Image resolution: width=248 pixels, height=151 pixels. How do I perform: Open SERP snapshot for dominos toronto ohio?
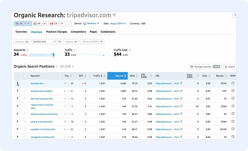pos(233,98)
